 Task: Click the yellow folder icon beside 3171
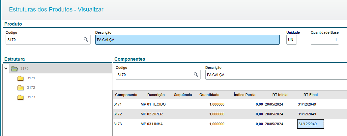pos(20,78)
